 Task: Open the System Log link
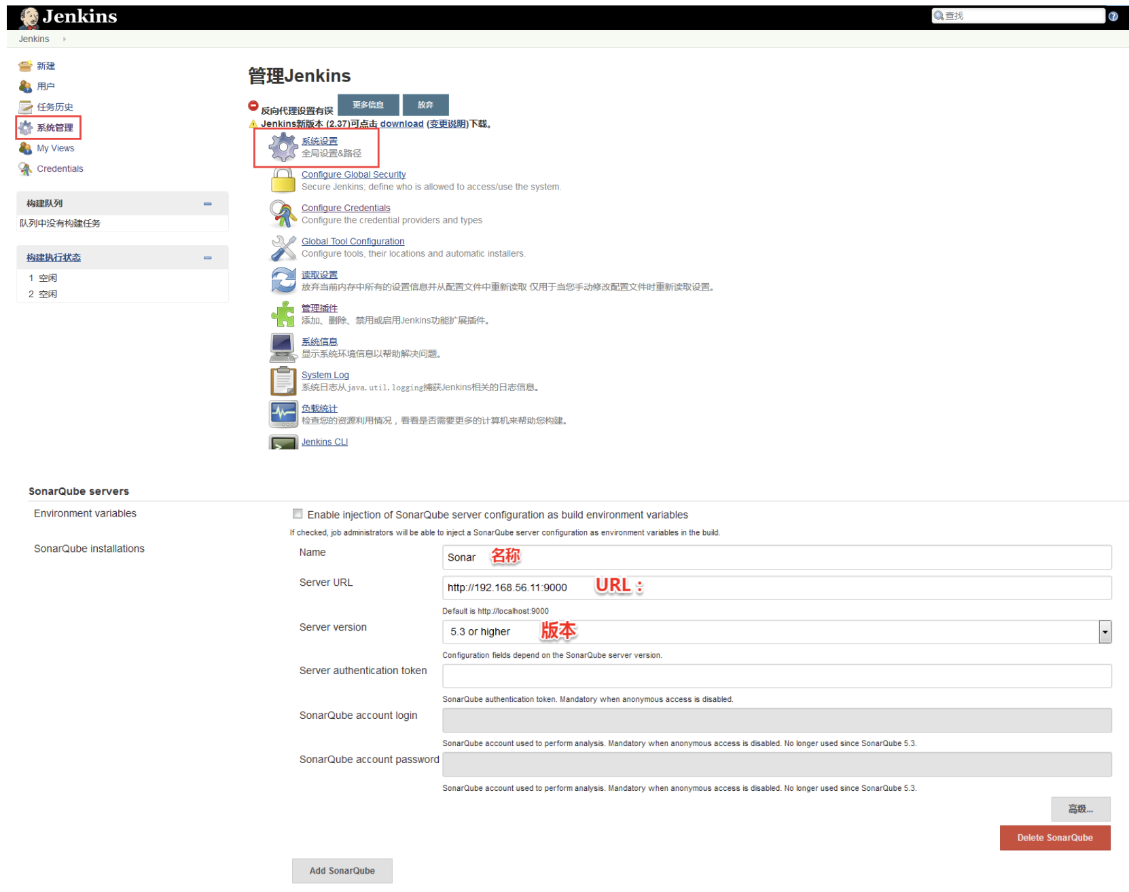pos(325,375)
